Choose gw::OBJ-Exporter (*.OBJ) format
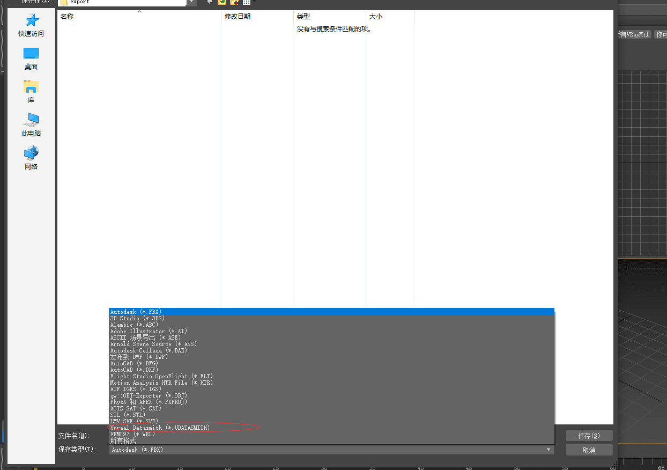This screenshot has height=470, width=667. (x=331, y=395)
